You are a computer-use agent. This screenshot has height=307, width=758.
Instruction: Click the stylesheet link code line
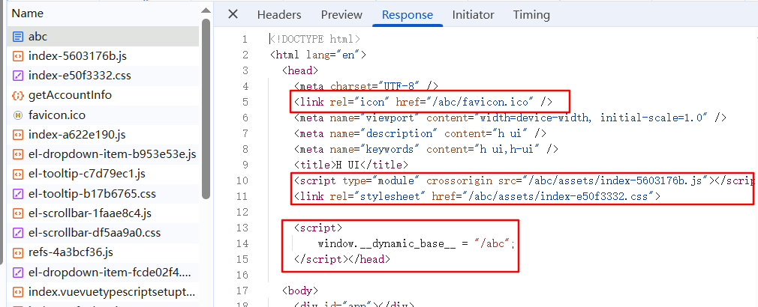tap(477, 197)
